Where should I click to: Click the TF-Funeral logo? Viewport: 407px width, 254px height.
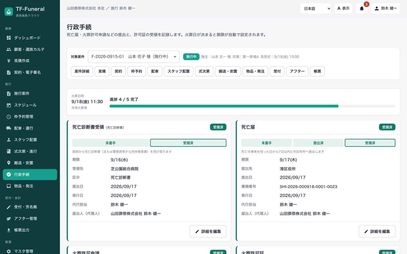click(x=9, y=11)
